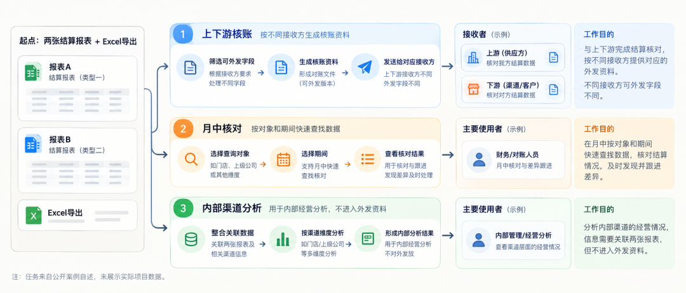This screenshot has height=293, width=686.
Task: Open the 下游 (渠道/客户) receiver card
Action: pos(513,90)
